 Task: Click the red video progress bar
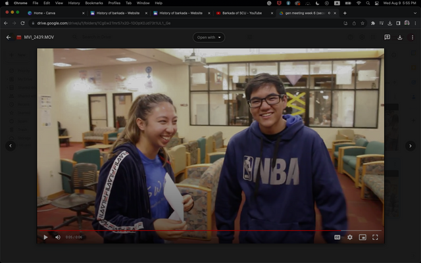pos(197,231)
